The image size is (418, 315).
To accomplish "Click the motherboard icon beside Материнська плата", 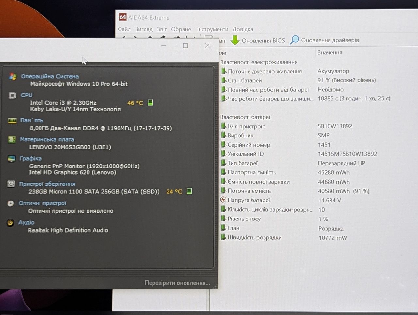I will click(12, 140).
